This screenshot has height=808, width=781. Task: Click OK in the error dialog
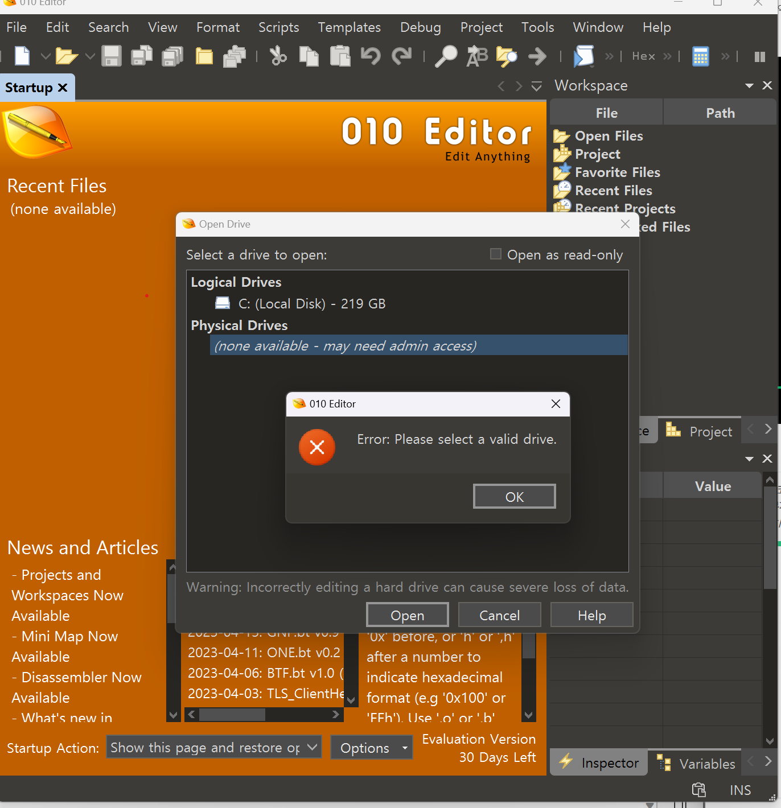[x=515, y=496]
